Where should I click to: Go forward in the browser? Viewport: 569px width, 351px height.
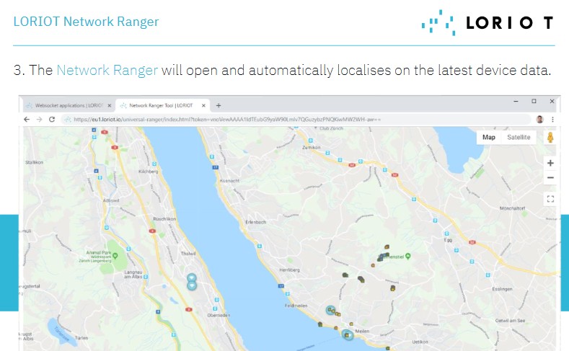[39, 120]
